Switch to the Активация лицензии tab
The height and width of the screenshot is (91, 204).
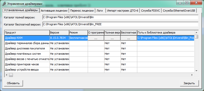pos(54,11)
